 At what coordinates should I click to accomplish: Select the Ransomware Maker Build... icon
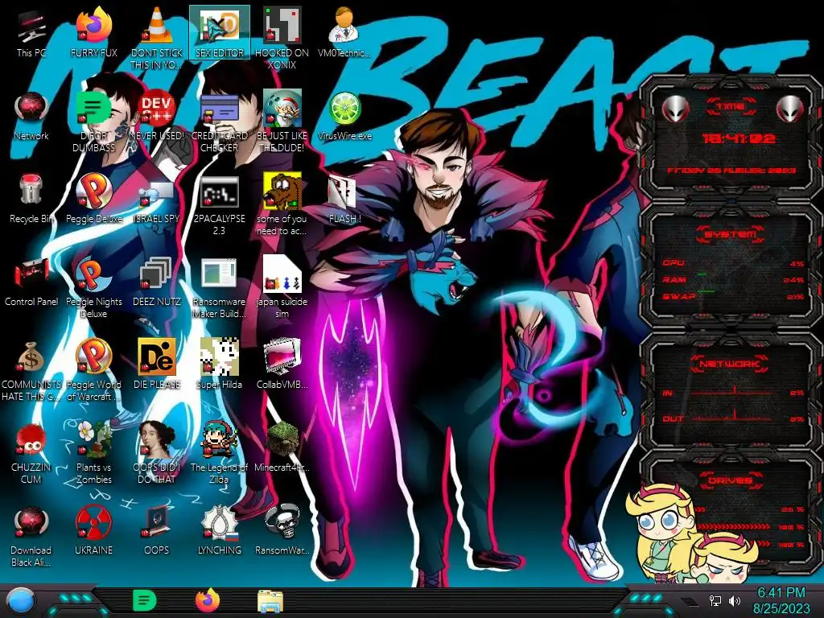coord(219,288)
